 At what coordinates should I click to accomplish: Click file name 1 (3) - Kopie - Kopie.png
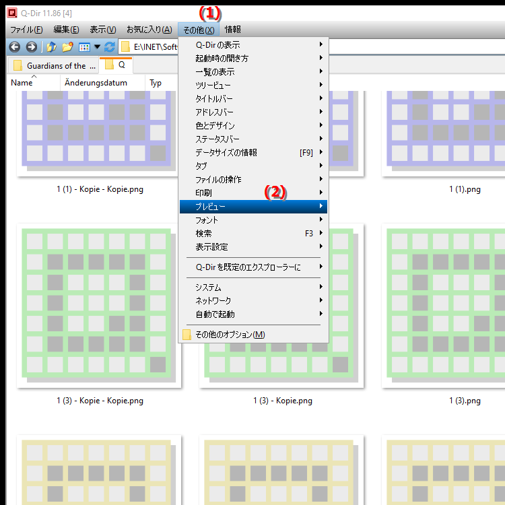pyautogui.click(x=100, y=401)
